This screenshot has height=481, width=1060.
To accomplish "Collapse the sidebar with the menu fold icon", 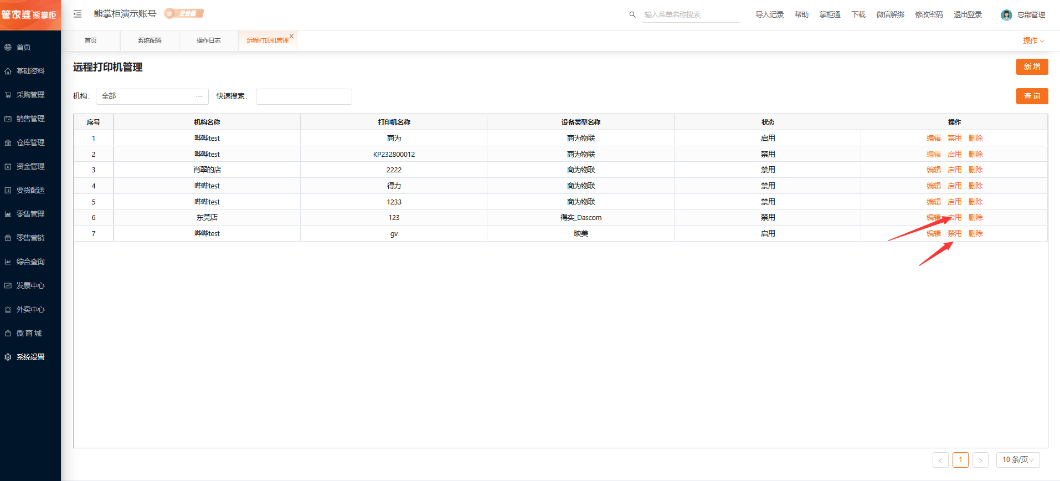I will click(x=78, y=14).
